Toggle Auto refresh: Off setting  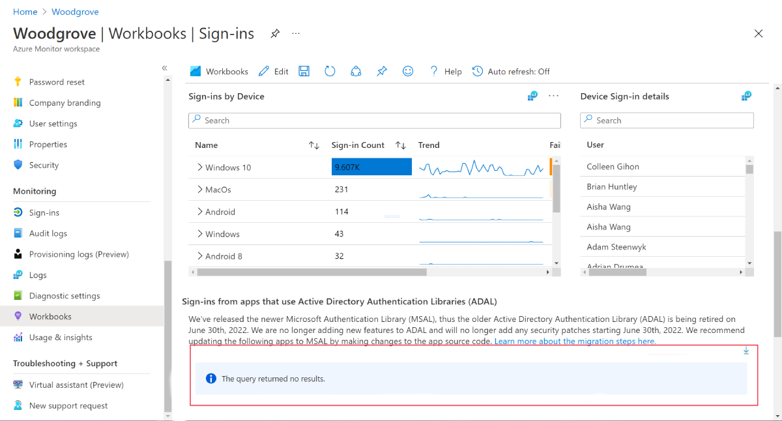pyautogui.click(x=511, y=72)
